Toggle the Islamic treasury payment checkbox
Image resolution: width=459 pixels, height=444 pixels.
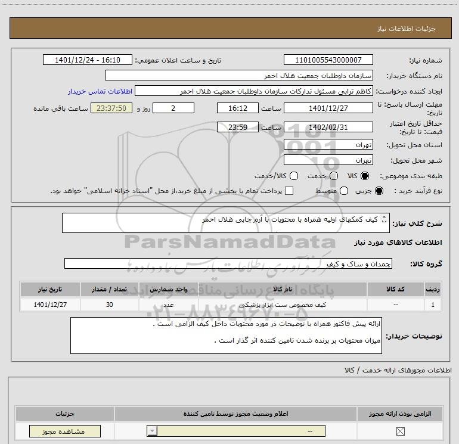click(289, 191)
